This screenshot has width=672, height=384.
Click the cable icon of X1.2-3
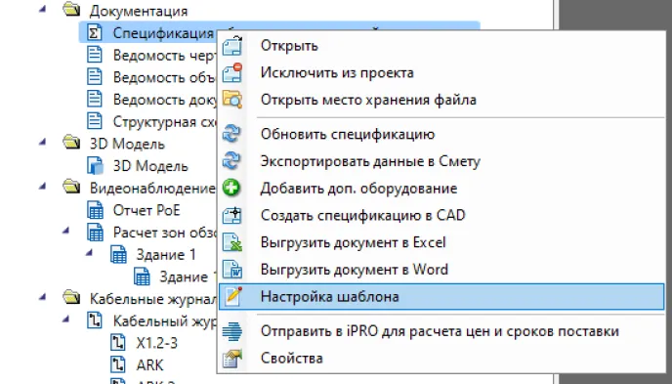point(118,343)
